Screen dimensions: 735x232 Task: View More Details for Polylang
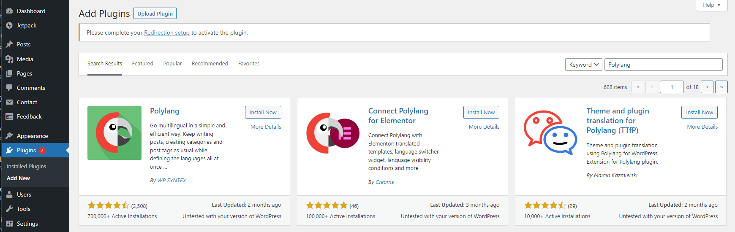tap(266, 127)
